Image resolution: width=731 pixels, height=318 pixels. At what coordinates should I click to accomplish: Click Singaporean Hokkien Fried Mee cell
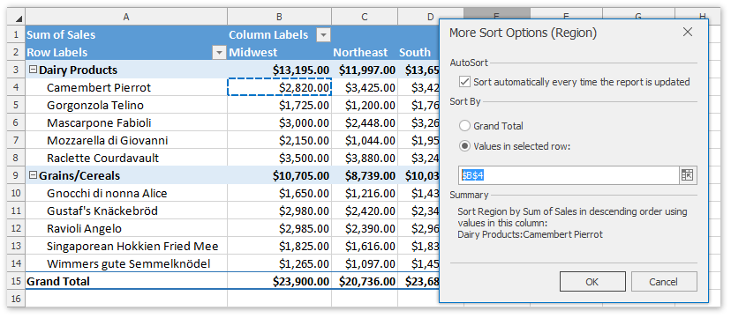[x=126, y=247]
